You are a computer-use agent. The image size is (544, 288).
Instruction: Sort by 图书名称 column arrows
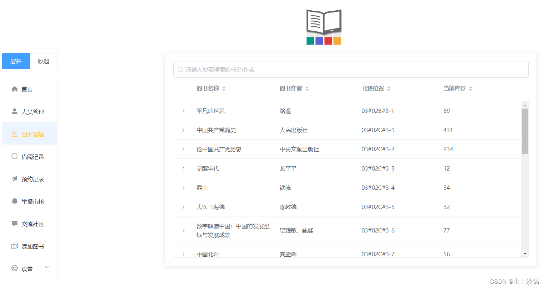point(224,89)
